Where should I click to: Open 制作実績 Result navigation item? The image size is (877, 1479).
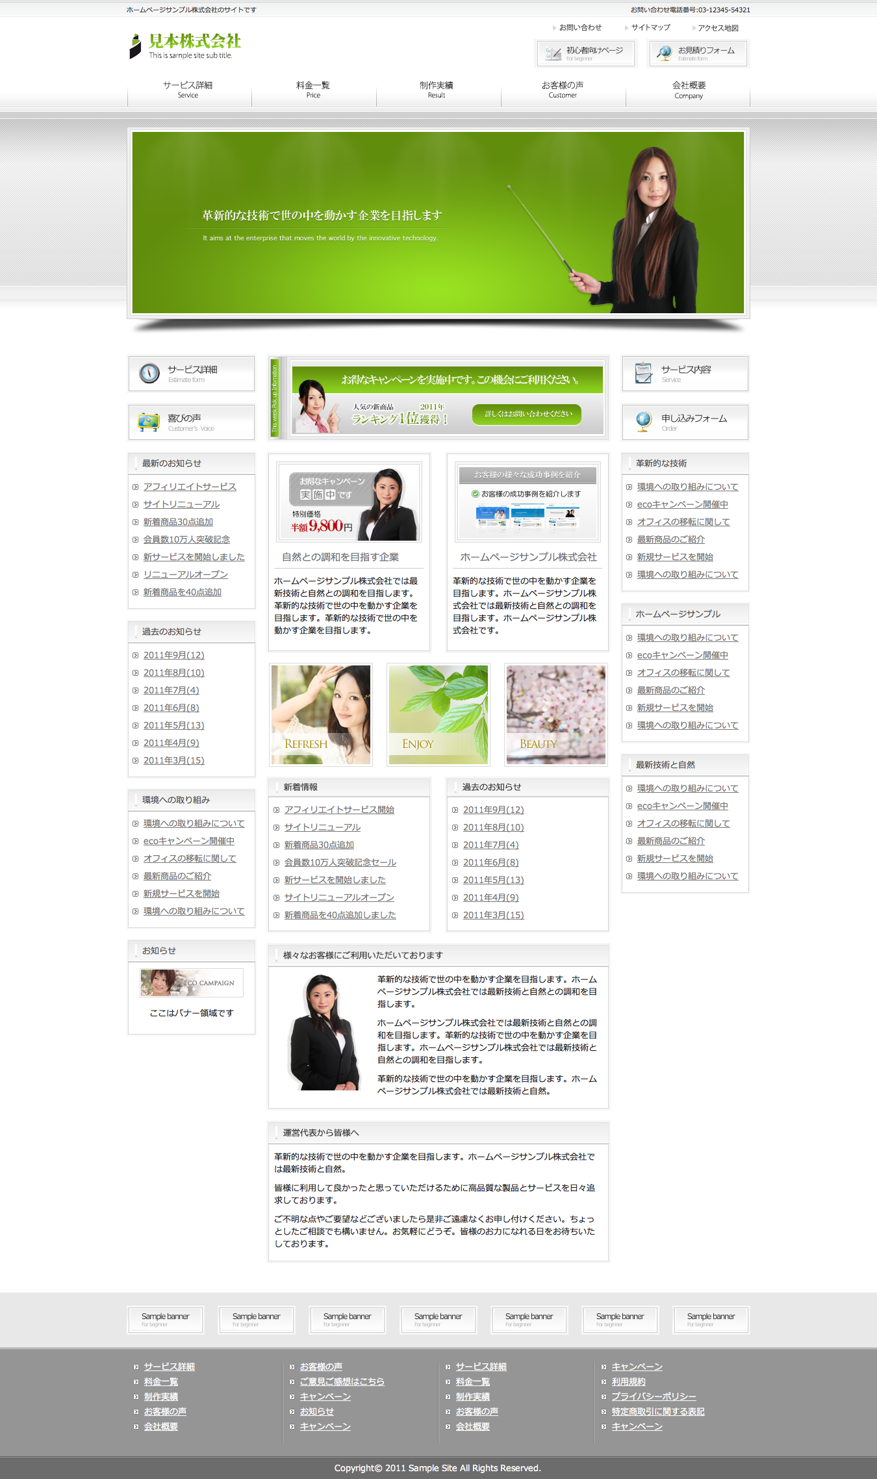point(437,90)
